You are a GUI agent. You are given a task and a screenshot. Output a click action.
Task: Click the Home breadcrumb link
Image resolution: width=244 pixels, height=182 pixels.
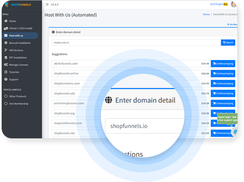click(206, 15)
